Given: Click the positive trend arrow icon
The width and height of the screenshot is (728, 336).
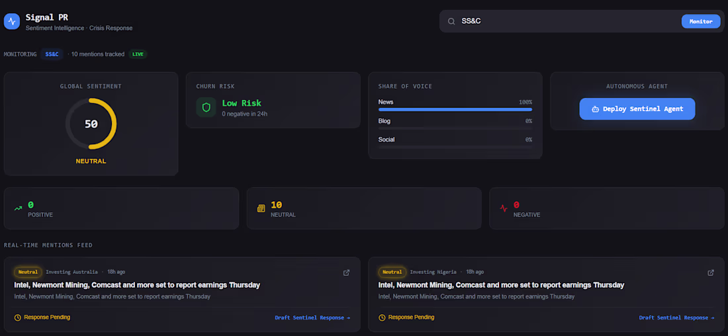Looking at the screenshot, I should pos(18,208).
